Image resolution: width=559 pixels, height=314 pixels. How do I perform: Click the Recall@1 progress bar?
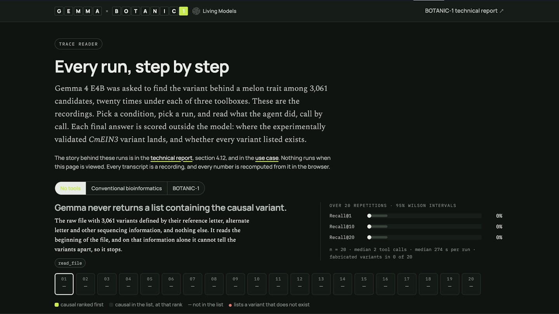click(x=424, y=216)
